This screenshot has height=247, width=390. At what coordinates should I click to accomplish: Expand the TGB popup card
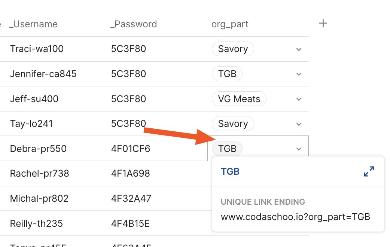point(369,171)
